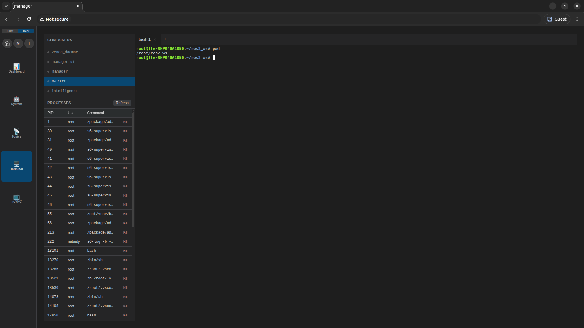Open the Topics satellite sidebar icon

coord(16,133)
